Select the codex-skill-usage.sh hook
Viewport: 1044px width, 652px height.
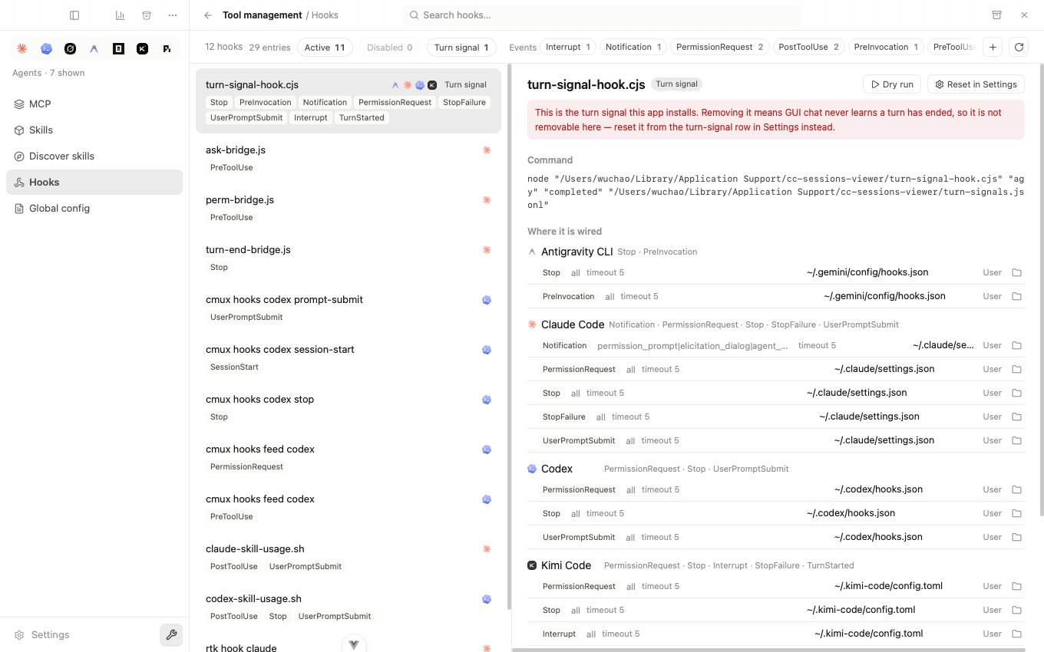coord(349,607)
